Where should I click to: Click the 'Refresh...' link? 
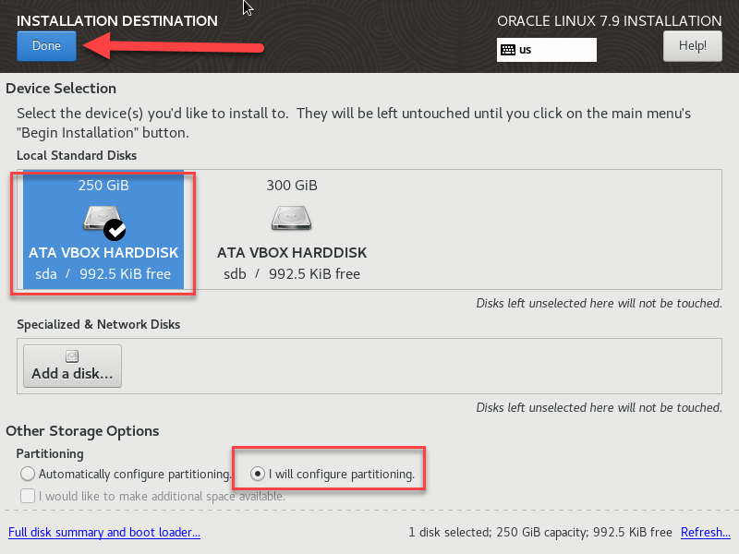pyautogui.click(x=705, y=533)
